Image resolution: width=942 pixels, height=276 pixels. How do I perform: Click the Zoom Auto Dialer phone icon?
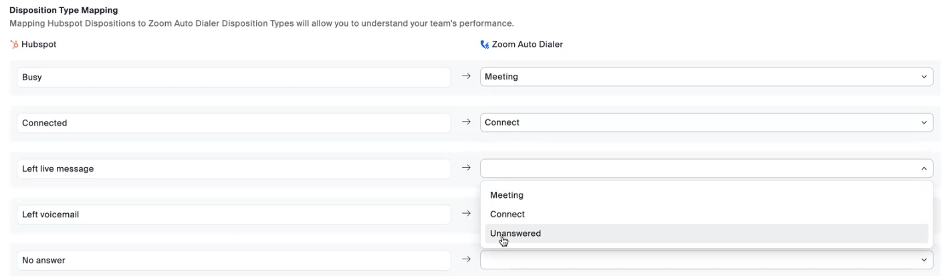tap(485, 45)
